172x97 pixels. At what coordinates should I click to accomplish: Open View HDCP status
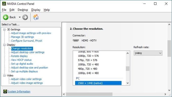click(21, 60)
